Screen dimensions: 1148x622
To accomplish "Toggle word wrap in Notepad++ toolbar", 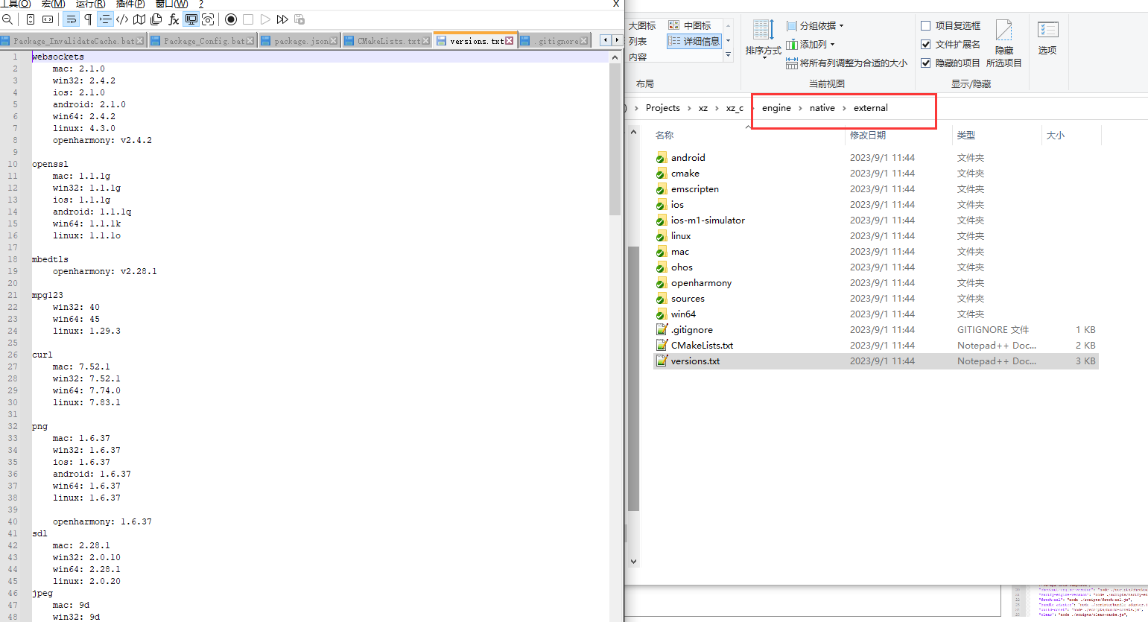I will (71, 19).
